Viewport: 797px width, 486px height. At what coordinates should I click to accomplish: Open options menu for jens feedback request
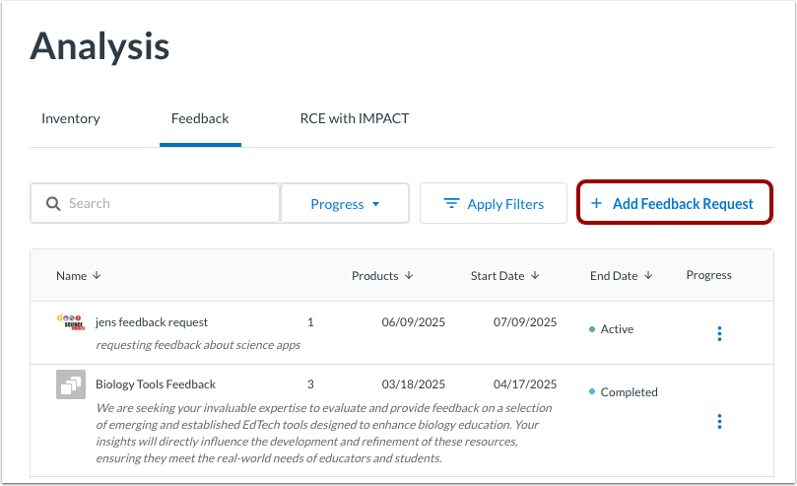pyautogui.click(x=719, y=333)
